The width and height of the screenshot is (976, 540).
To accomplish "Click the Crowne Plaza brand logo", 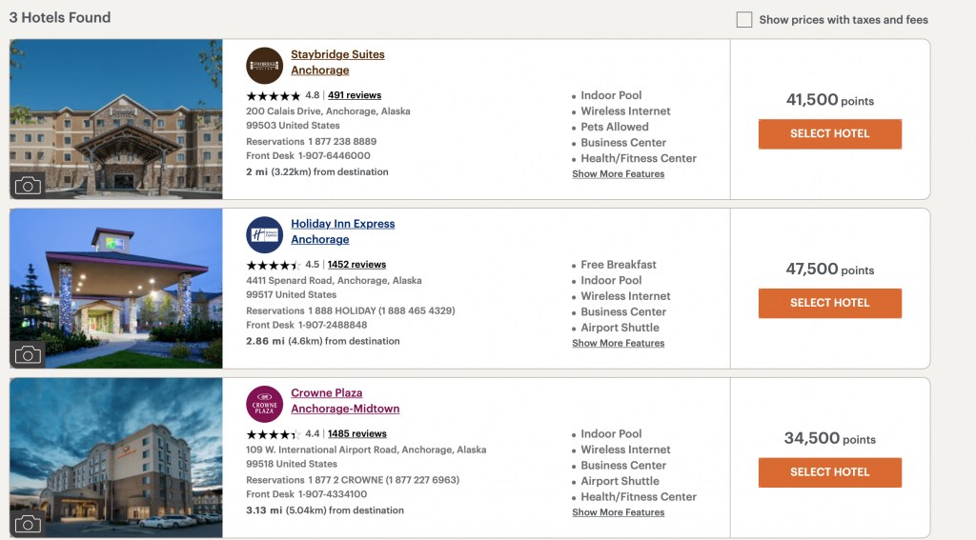I will [265, 404].
